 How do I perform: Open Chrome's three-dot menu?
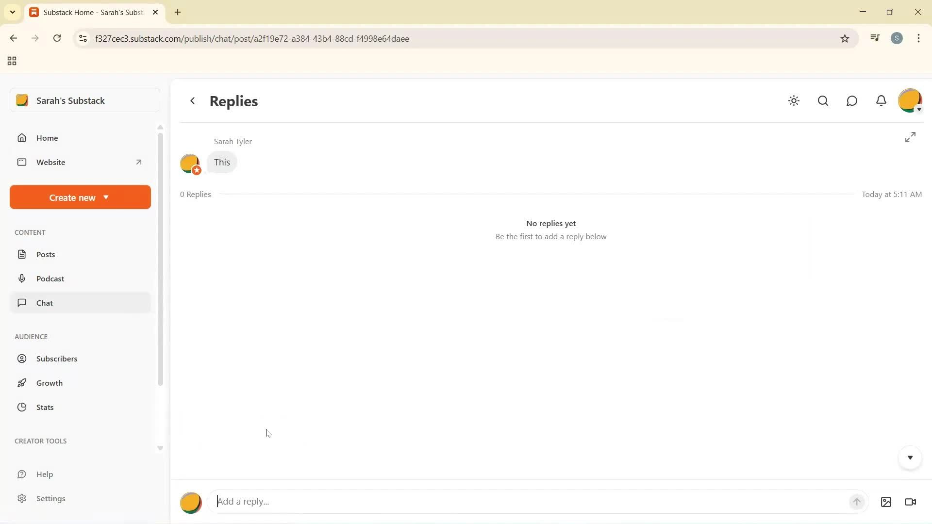coord(918,38)
